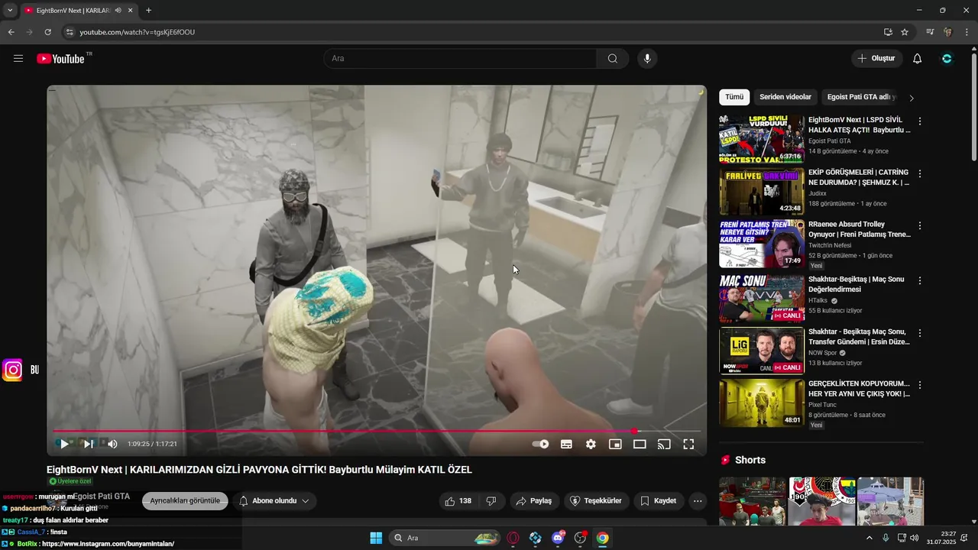The image size is (978, 550).
Task: Like the video with 138 likes
Action: click(458, 501)
